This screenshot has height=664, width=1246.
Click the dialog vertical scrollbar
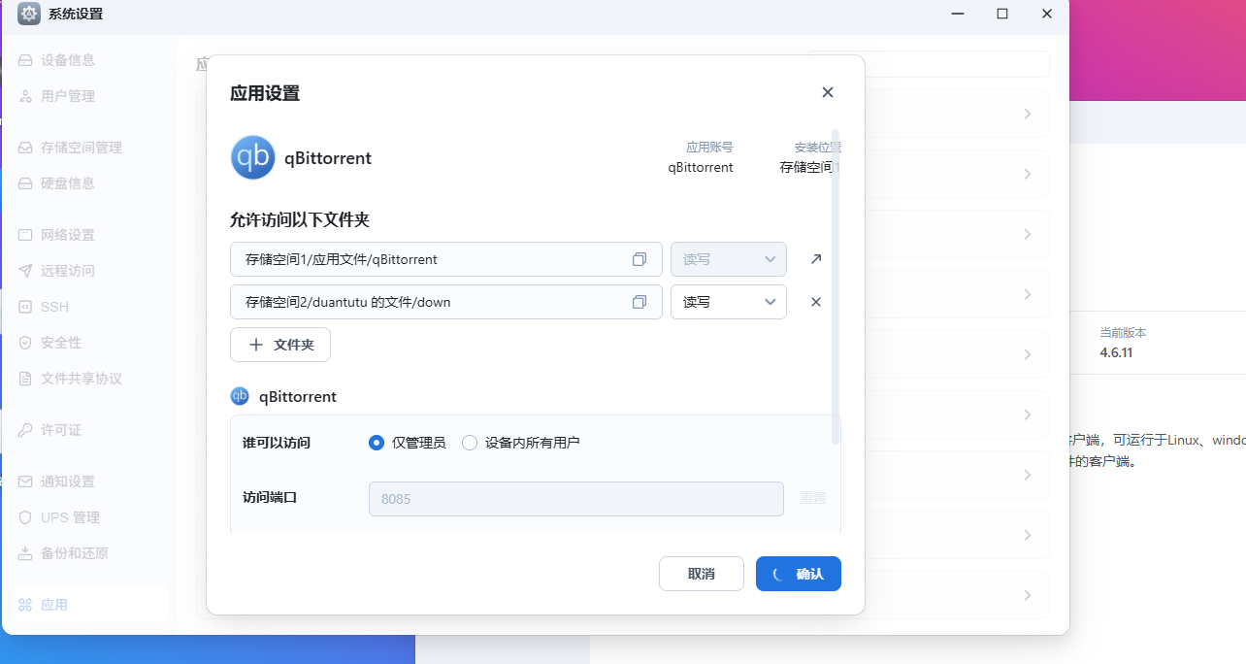pos(836,286)
